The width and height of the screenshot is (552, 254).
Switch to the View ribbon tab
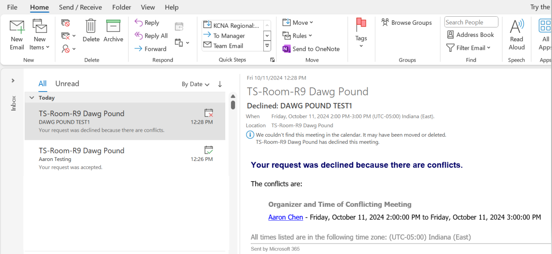click(x=148, y=7)
